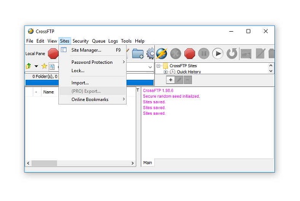
Task: Minimize the CrossFTP window
Action: pos(231,31)
